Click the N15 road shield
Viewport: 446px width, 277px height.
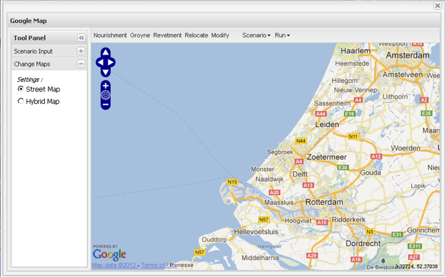pyautogui.click(x=232, y=182)
